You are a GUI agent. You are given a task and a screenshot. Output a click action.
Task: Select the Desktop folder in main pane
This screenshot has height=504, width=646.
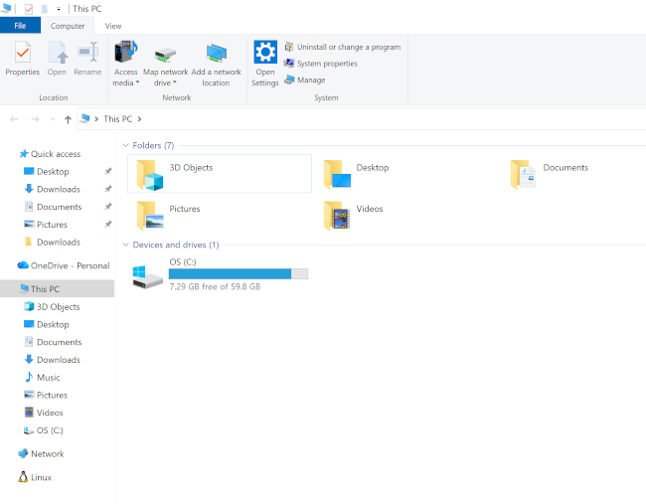[x=357, y=174]
